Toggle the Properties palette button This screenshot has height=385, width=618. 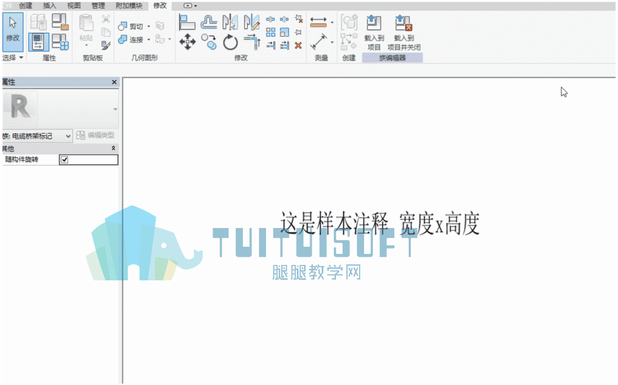click(38, 42)
